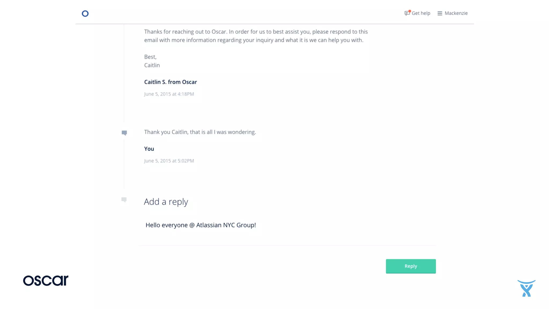The height and width of the screenshot is (309, 549).
Task: Open the hamburger menu icon beside Mackenzie
Action: [x=440, y=13]
